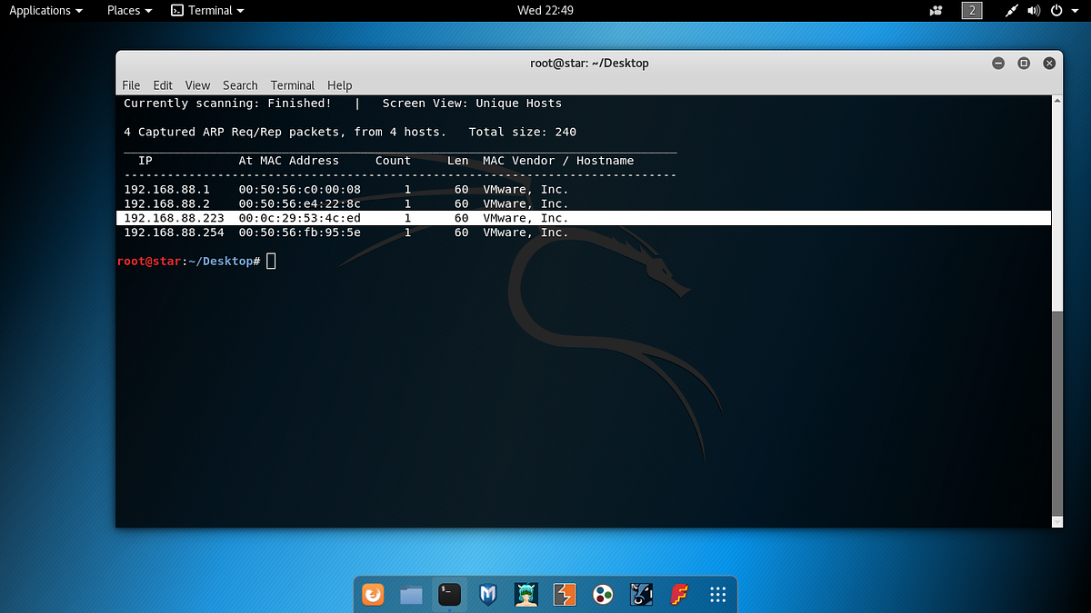Click the screen recorder camera icon
The width and height of the screenshot is (1091, 613).
pyautogui.click(x=936, y=11)
